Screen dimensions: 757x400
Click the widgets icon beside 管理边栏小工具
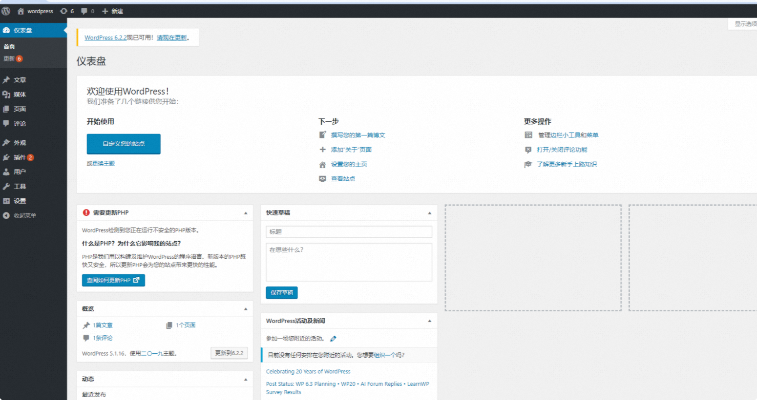(x=528, y=135)
